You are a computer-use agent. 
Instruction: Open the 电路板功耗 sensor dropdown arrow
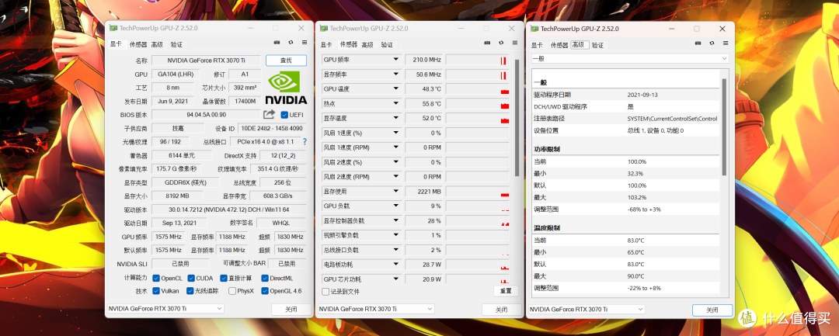point(396,265)
